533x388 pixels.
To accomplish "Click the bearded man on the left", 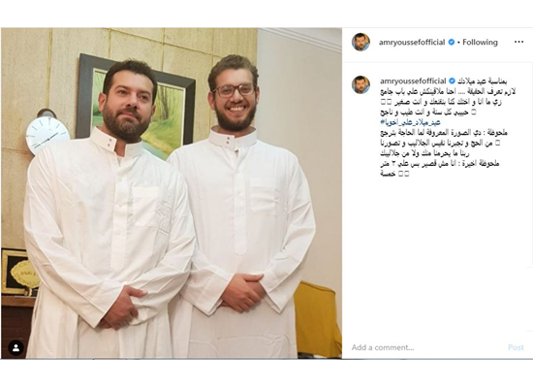I will point(109,211).
